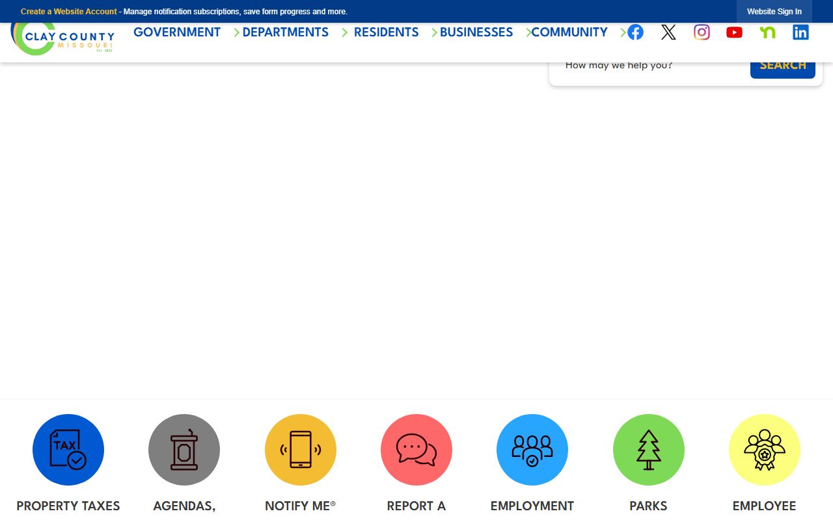Follow the Create a Website Account link
This screenshot has height=520, width=833.
click(69, 12)
